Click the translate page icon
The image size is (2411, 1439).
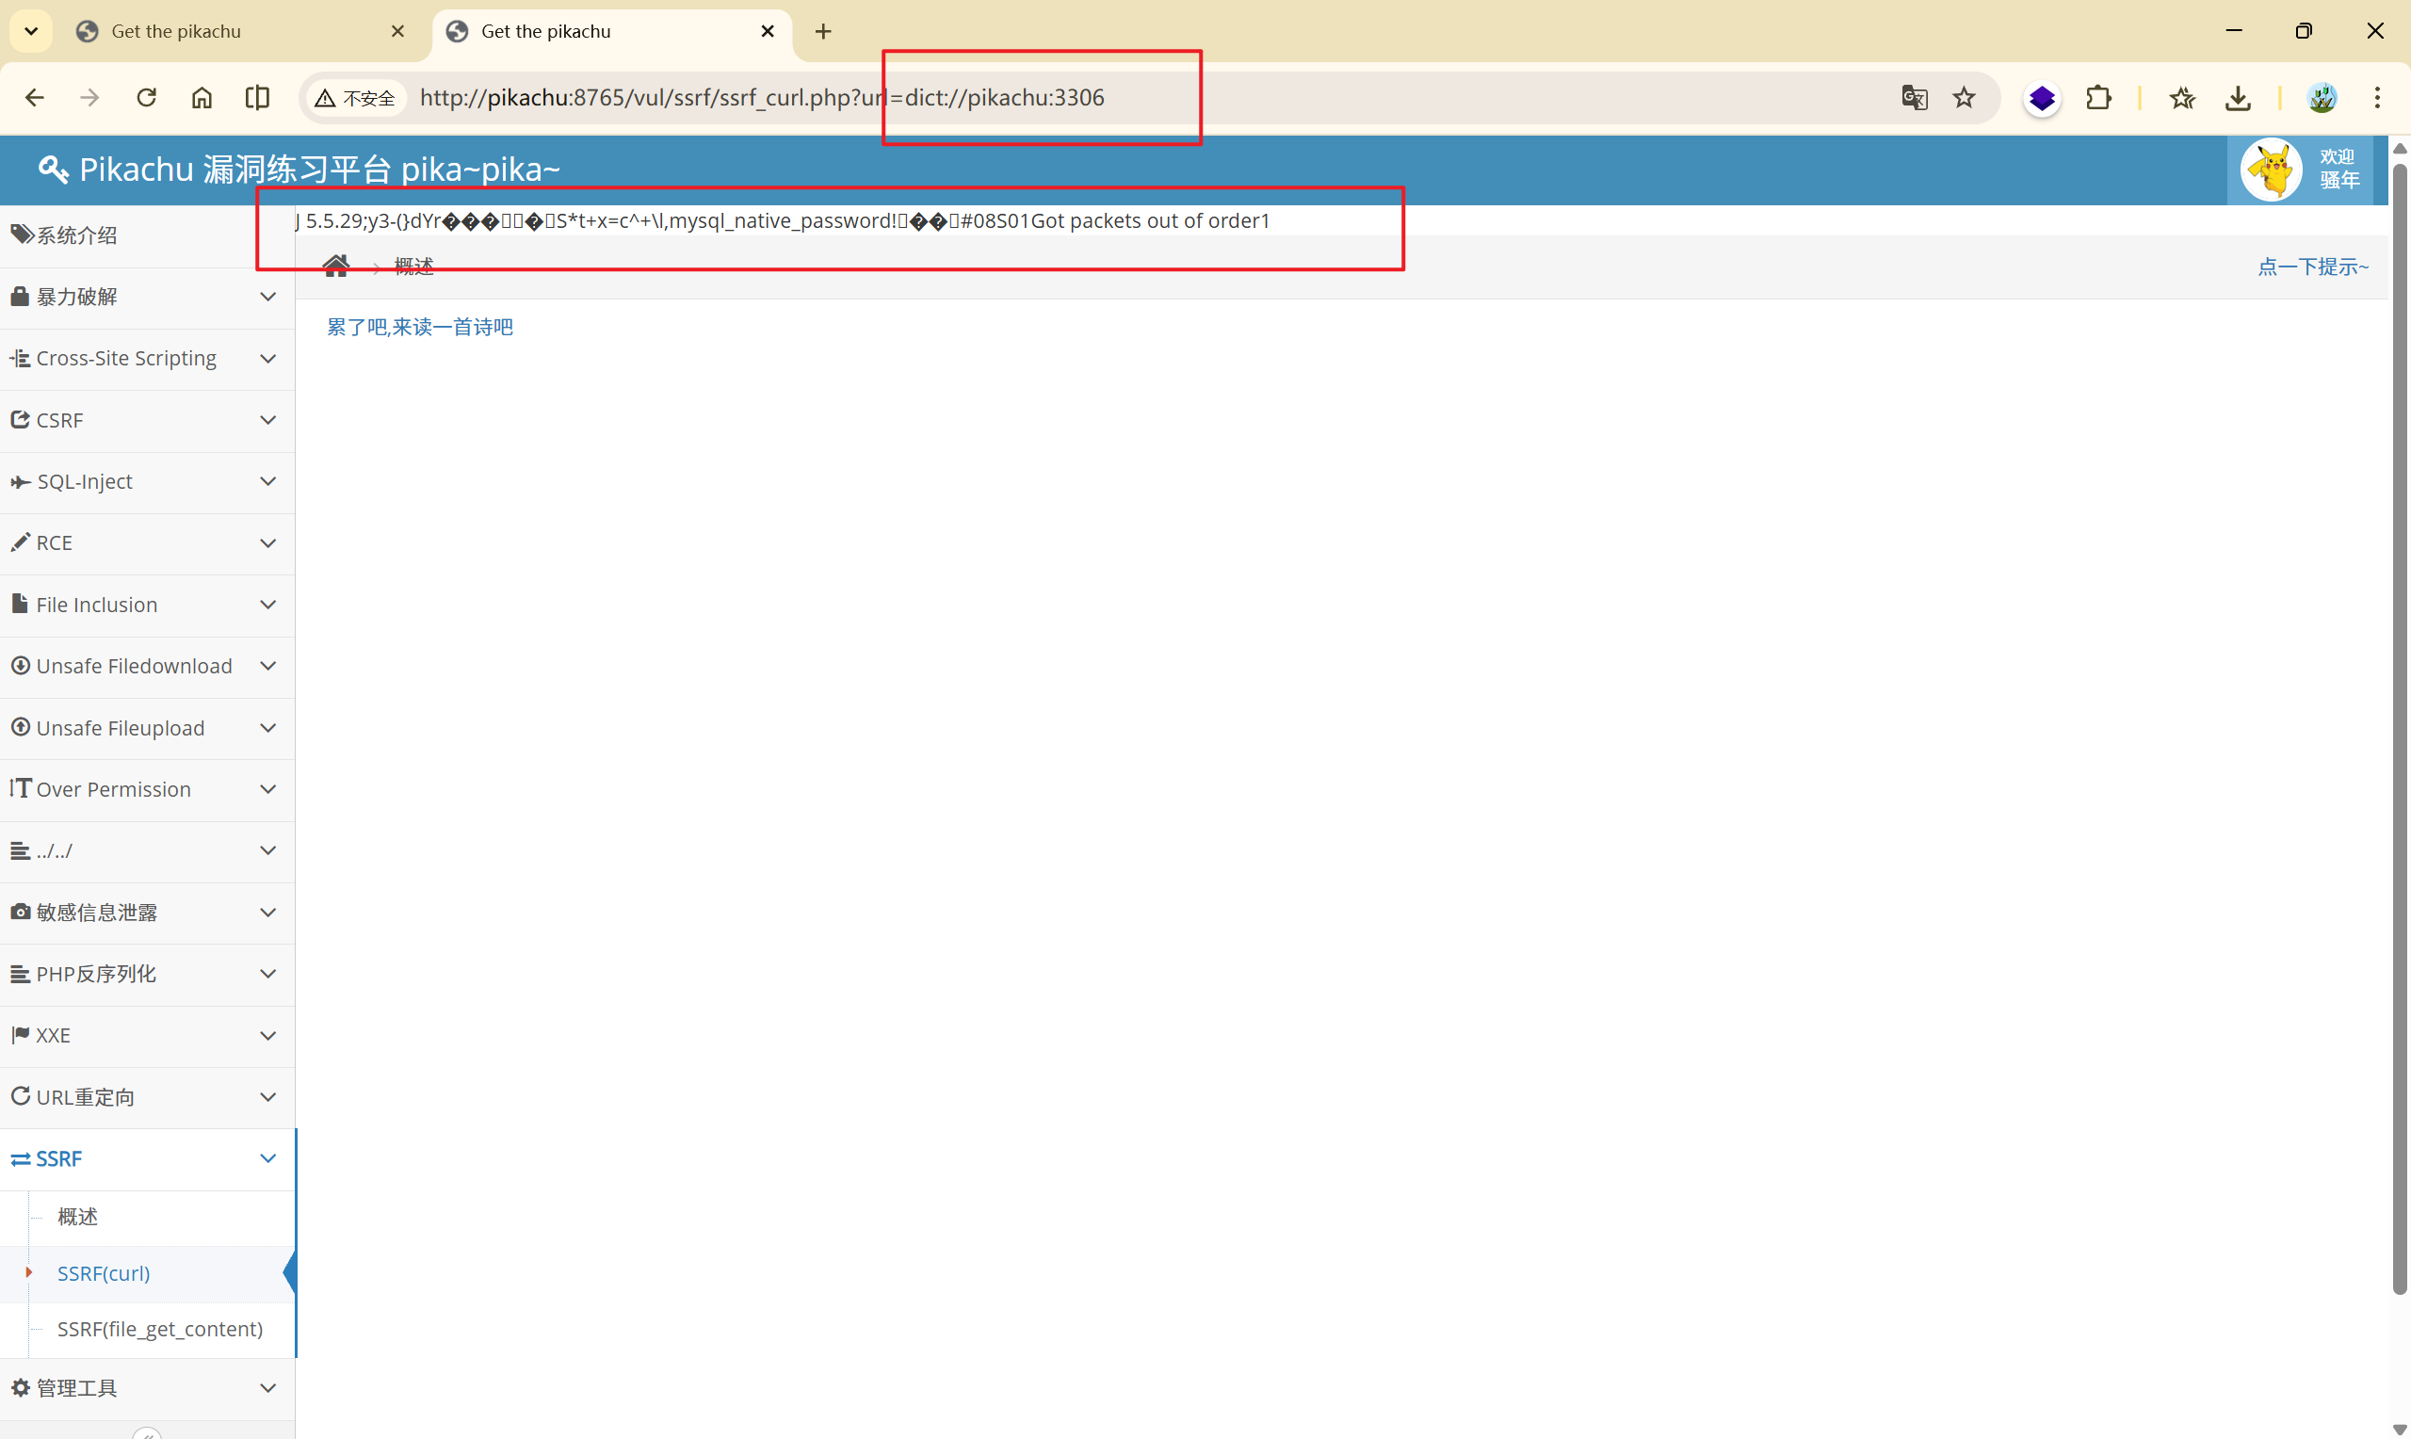pyautogui.click(x=1914, y=98)
